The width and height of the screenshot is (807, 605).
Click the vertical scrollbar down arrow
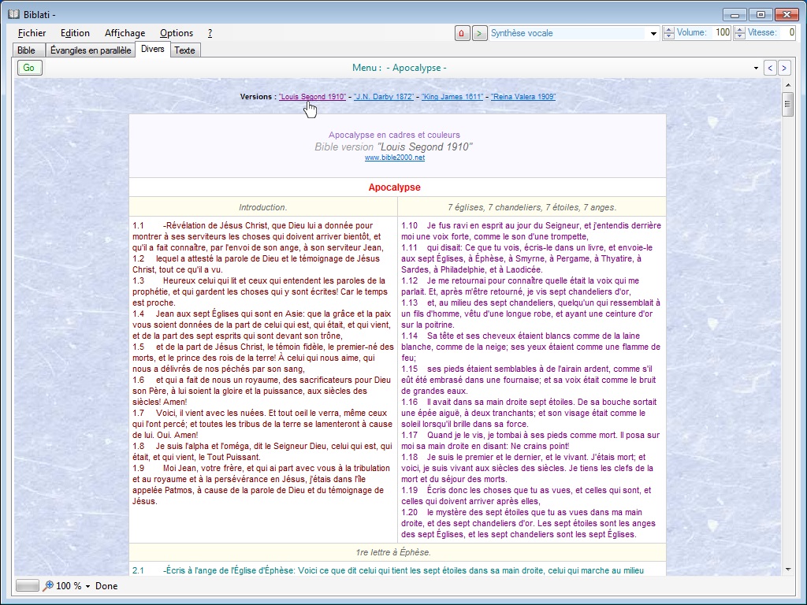[787, 569]
